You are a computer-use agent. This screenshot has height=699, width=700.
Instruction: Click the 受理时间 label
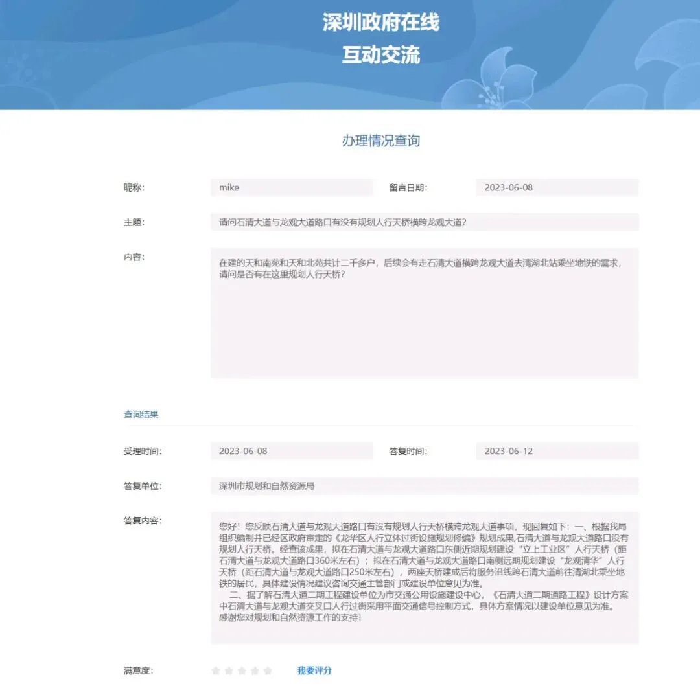(143, 452)
